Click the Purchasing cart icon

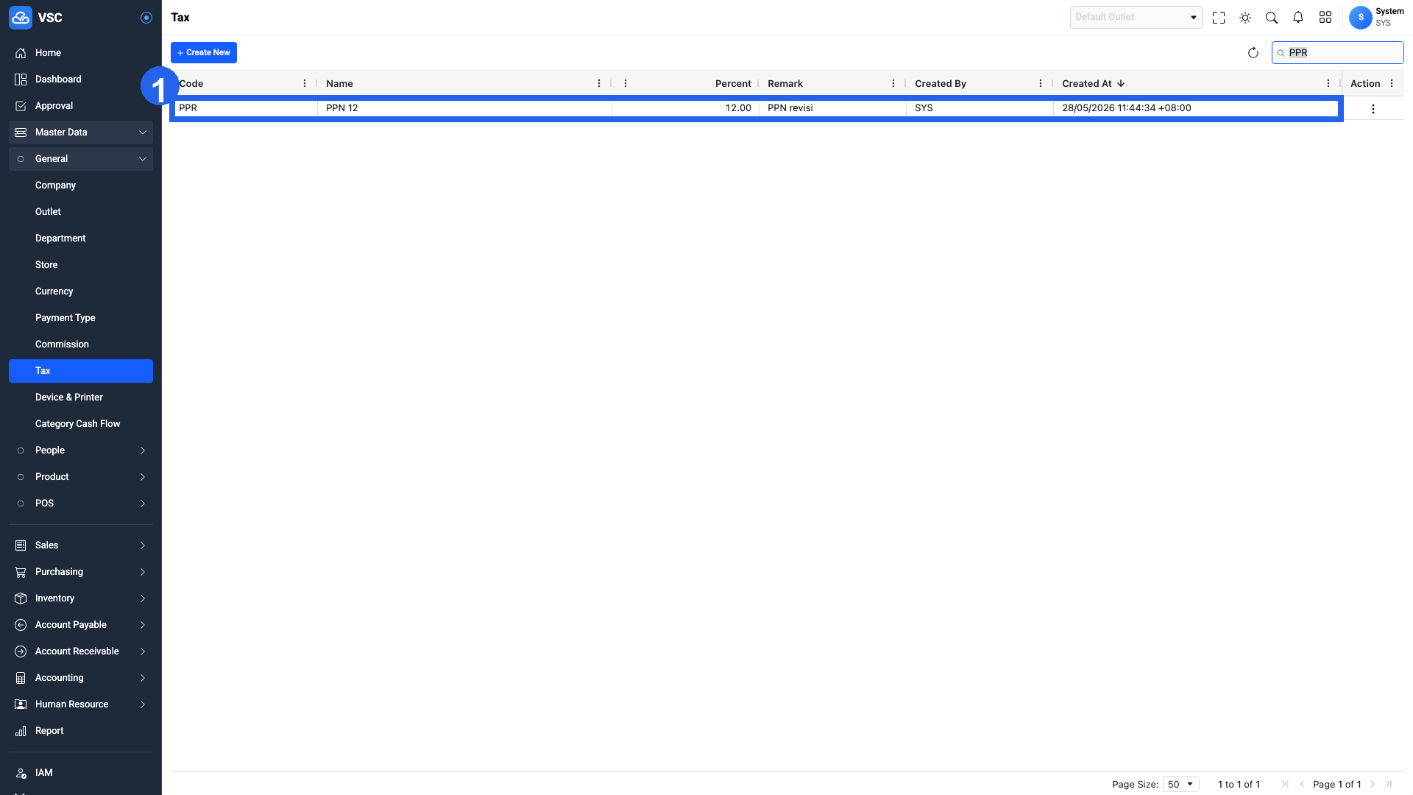[21, 572]
